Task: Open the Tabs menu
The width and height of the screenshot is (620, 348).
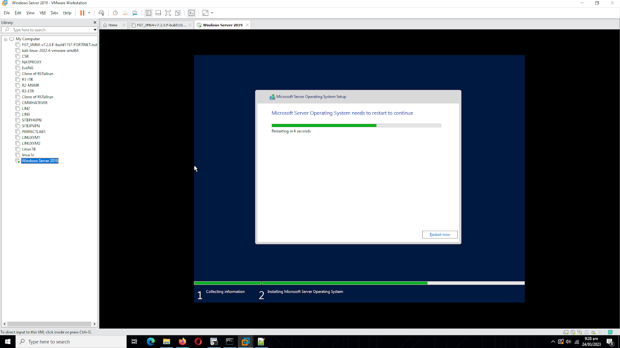Action: click(54, 13)
